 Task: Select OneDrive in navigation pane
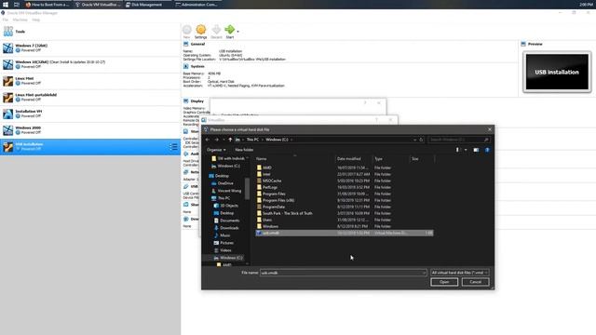point(225,183)
